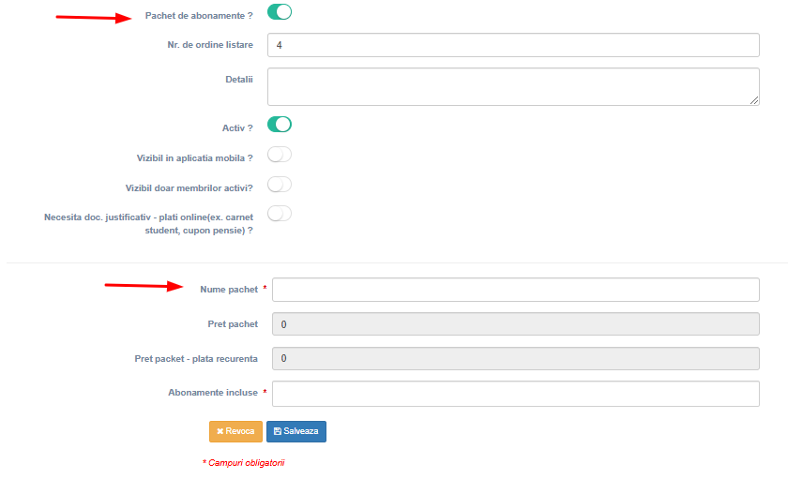Click into the Detalii text area
The width and height of the screenshot is (788, 494).
point(513,87)
